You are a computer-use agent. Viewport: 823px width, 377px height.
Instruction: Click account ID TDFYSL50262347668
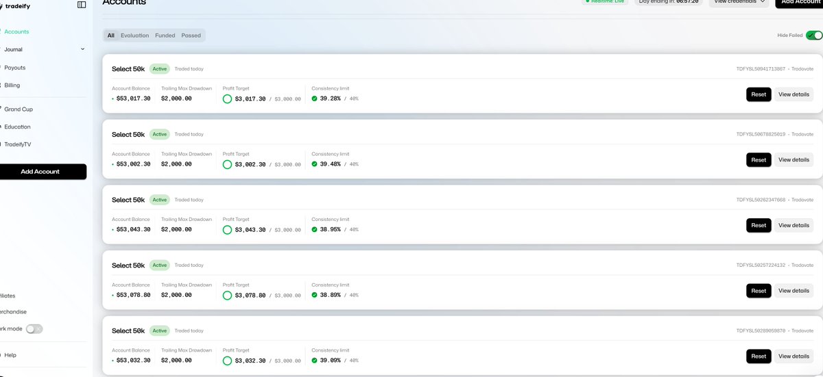[x=761, y=200]
